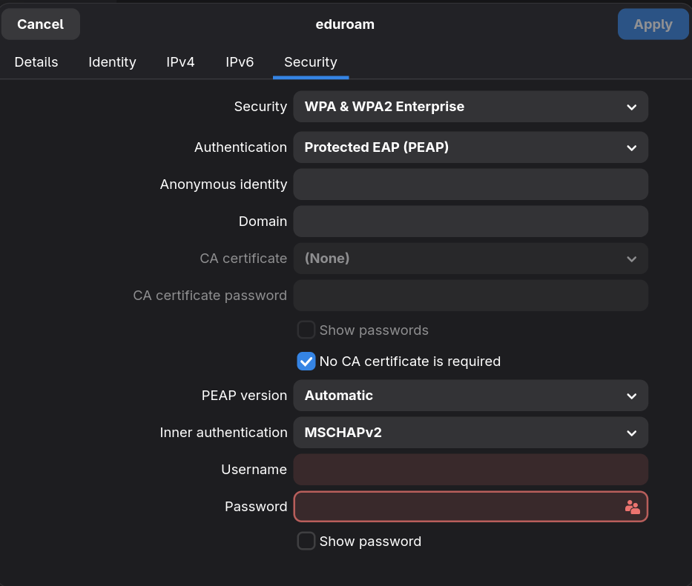Image resolution: width=692 pixels, height=586 pixels.
Task: Uncheck No CA certificate is required
Action: pyautogui.click(x=306, y=361)
